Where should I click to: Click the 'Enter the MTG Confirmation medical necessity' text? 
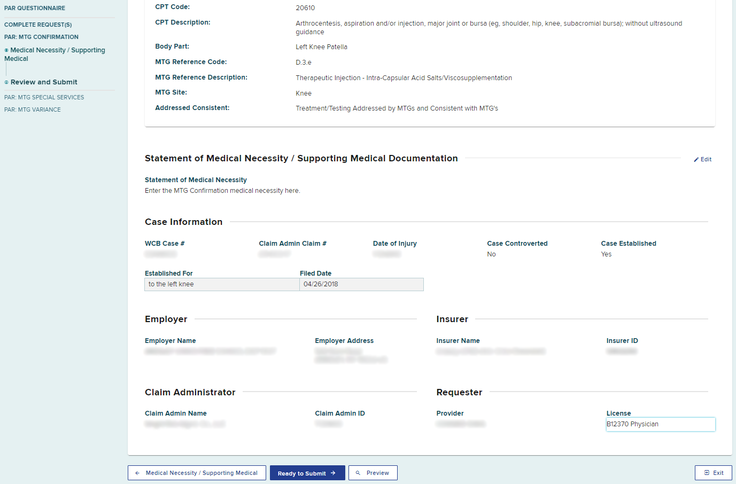(x=222, y=191)
